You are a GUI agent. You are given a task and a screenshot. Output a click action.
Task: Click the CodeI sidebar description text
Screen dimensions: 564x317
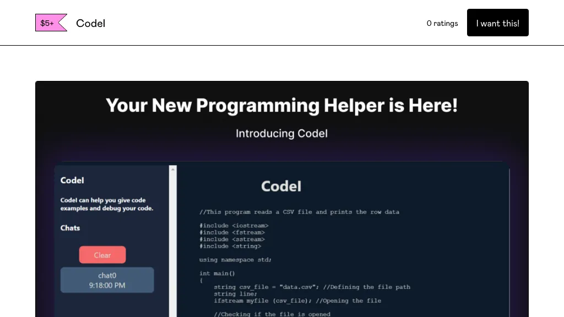coord(107,204)
